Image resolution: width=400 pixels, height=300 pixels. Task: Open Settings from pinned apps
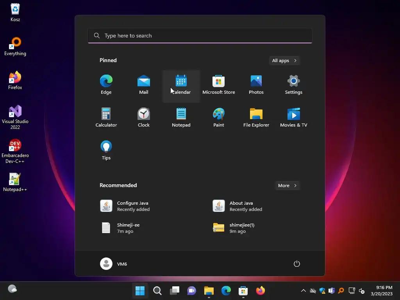[294, 85]
